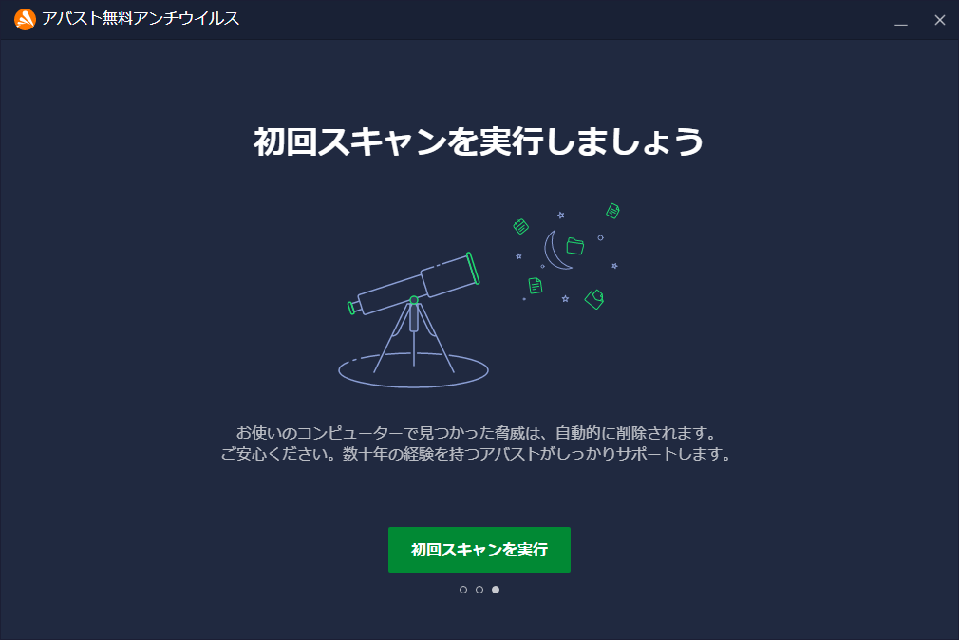Minimize the Avast window
This screenshot has width=959, height=640.
901,20
